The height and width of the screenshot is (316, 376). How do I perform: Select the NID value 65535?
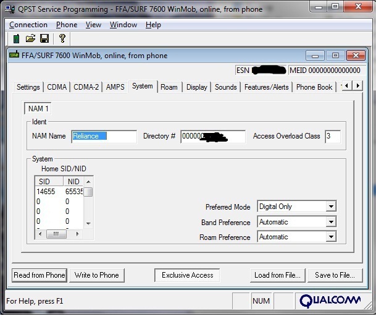(x=74, y=192)
